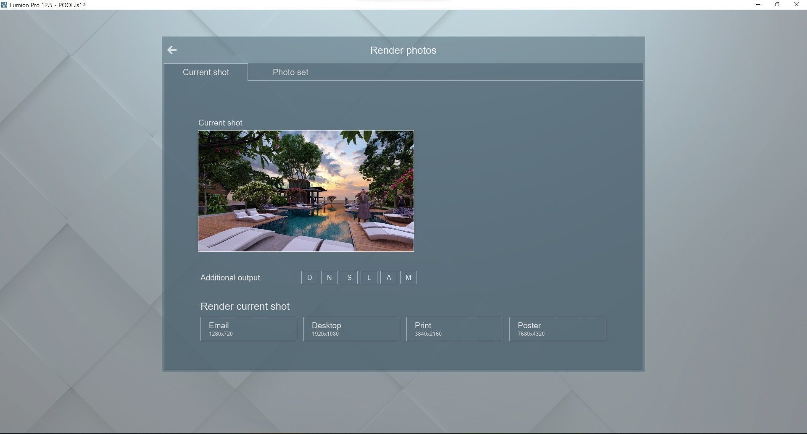Click the current shot pool preview thumbnail
807x434 pixels.
pyautogui.click(x=306, y=191)
